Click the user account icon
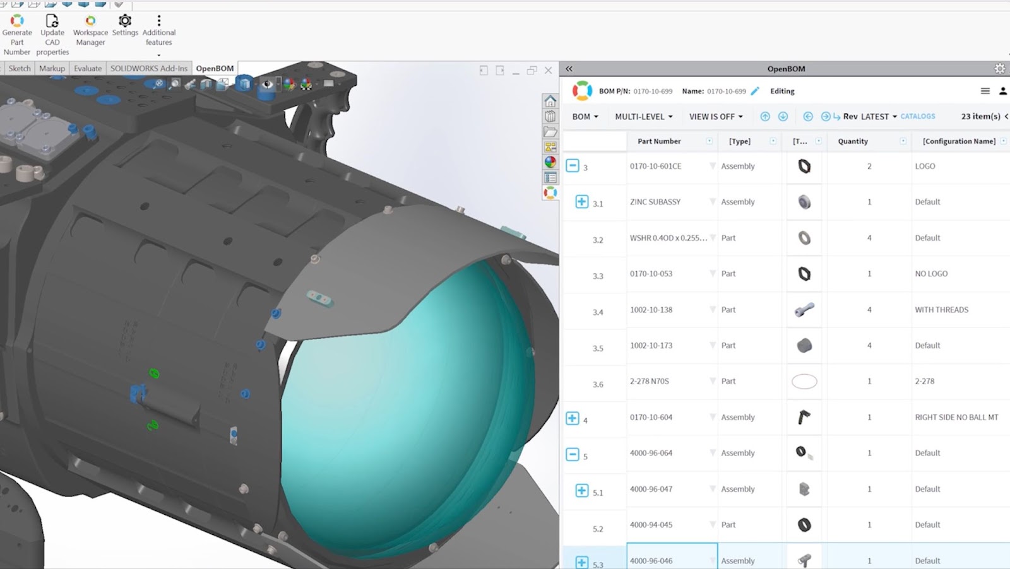This screenshot has height=569, width=1010. 1003,91
